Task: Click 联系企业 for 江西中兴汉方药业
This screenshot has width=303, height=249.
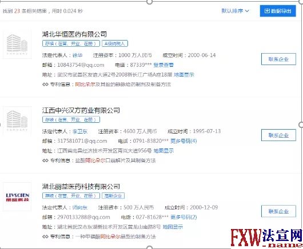Action: point(278,135)
